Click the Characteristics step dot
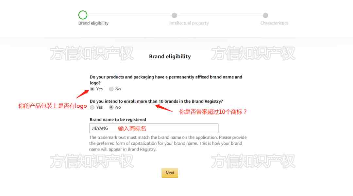Image resolution: width=353 pixels, height=196 pixels. point(265,15)
